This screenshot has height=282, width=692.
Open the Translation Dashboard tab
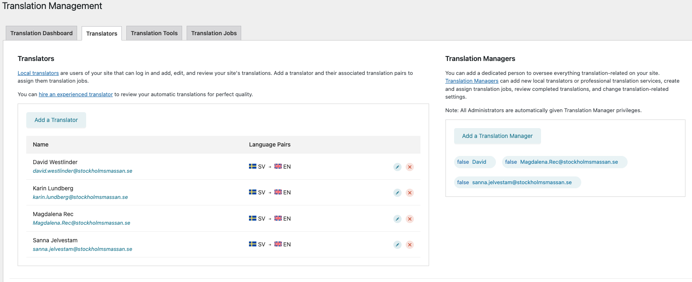(41, 33)
